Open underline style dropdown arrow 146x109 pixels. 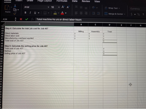click(39, 13)
